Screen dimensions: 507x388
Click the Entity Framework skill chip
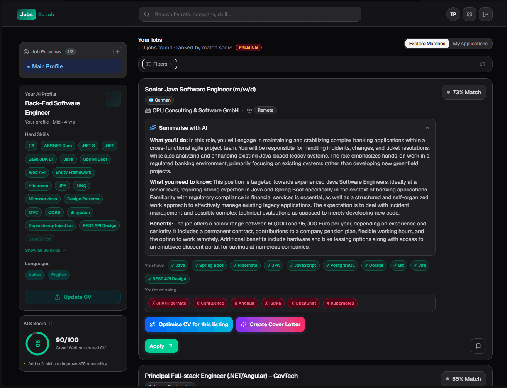click(73, 172)
